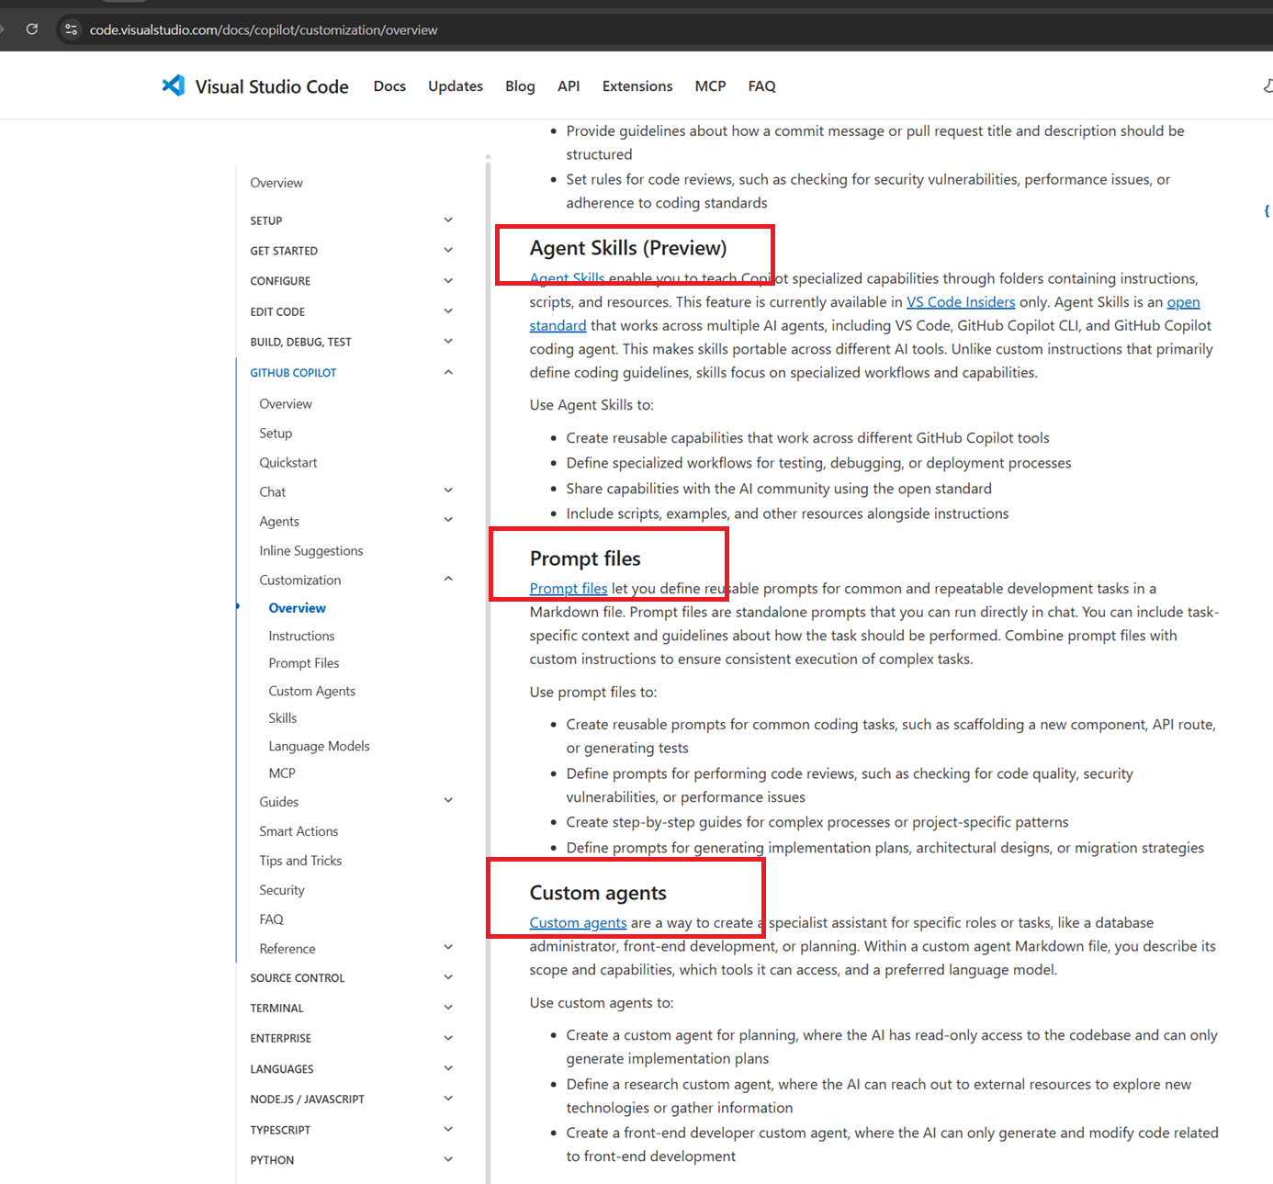Expand the EDIT CODE section chevron
Image resolution: width=1273 pixels, height=1184 pixels.
coord(448,310)
